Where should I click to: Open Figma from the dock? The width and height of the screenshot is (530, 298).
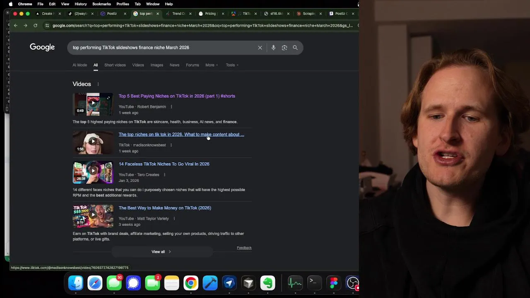pyautogui.click(x=333, y=283)
